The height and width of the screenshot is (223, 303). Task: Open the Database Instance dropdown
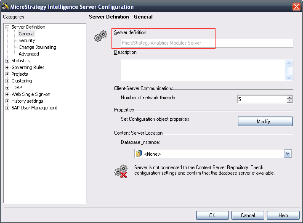point(288,154)
